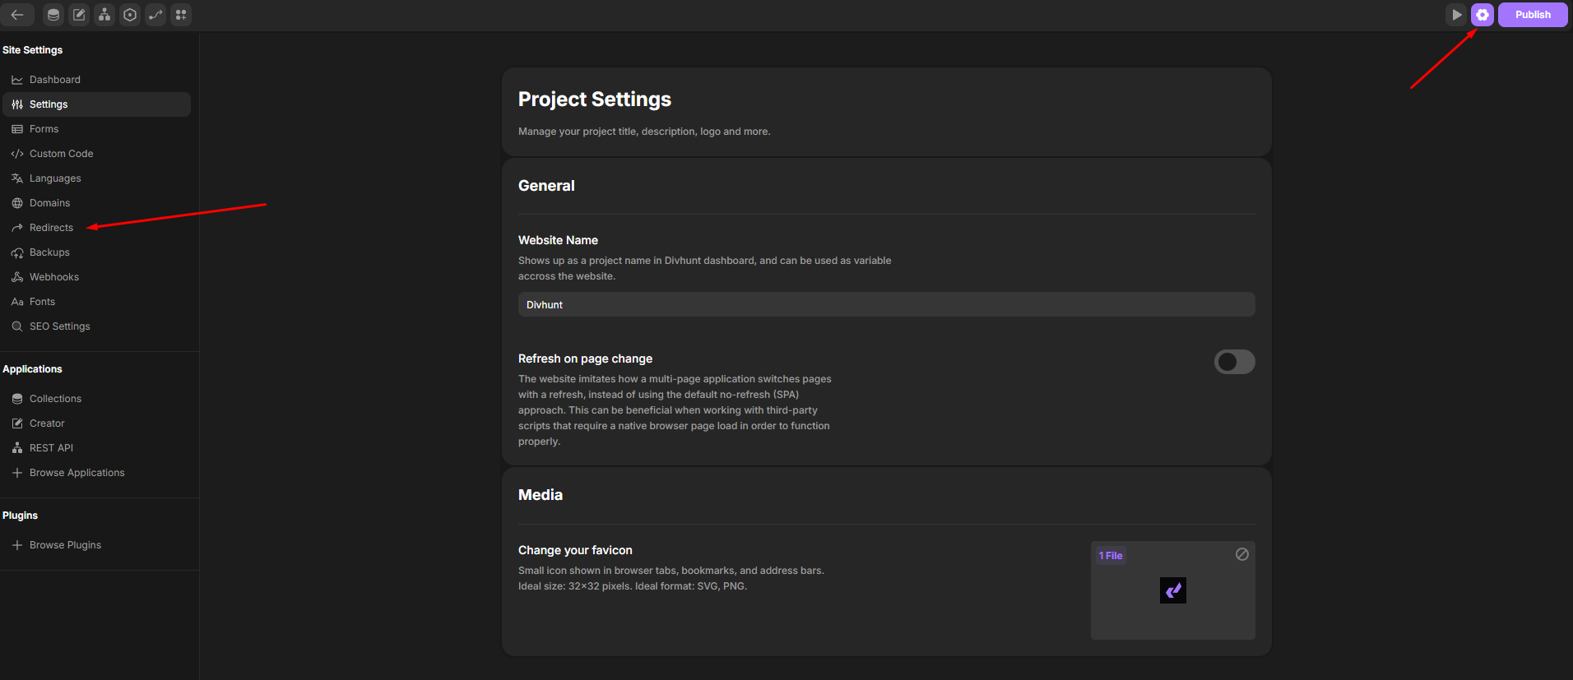
Task: Open the add-apps grid icon in toolbar
Action: [181, 15]
